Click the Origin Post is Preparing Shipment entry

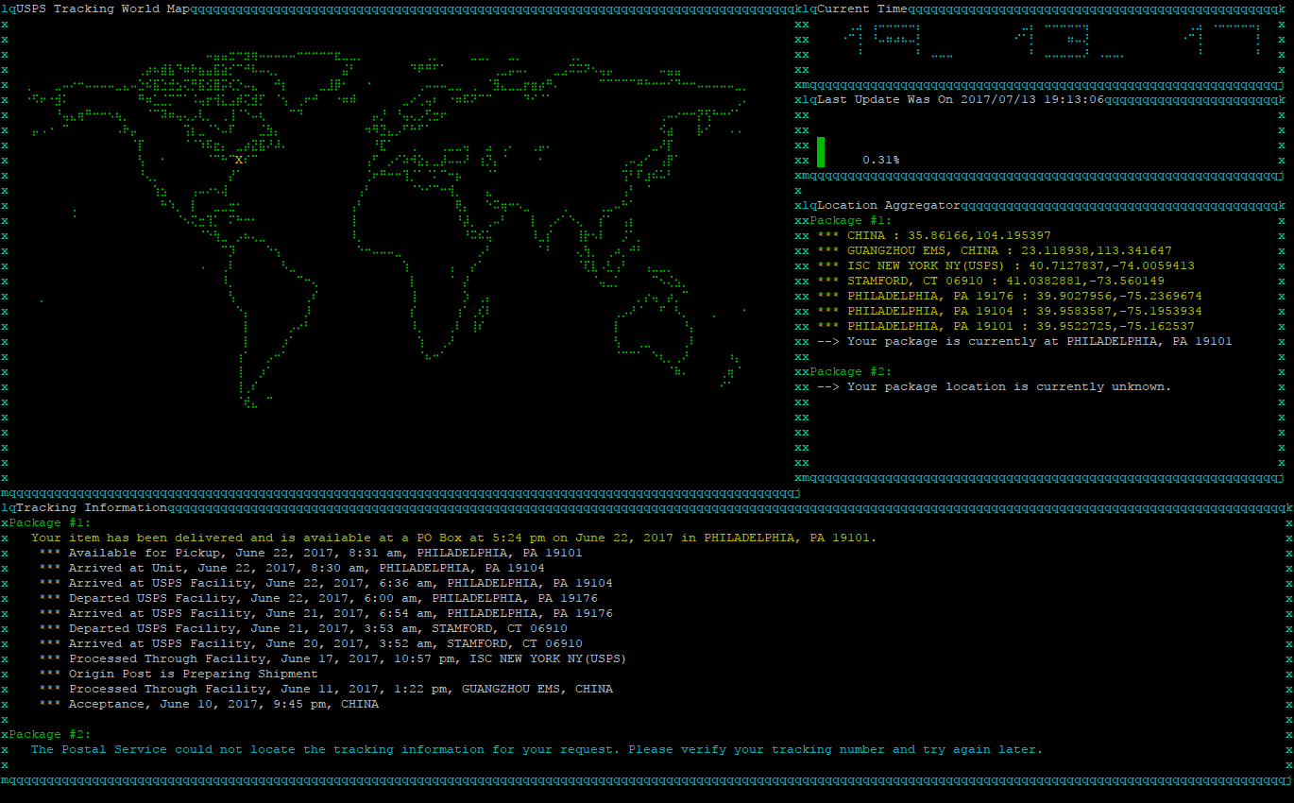pyautogui.click(x=179, y=674)
